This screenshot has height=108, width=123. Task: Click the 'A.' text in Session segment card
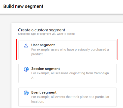(x=33, y=78)
